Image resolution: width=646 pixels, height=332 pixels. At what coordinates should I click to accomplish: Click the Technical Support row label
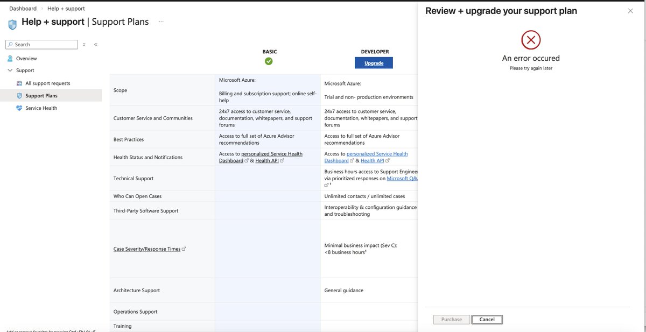point(134,179)
